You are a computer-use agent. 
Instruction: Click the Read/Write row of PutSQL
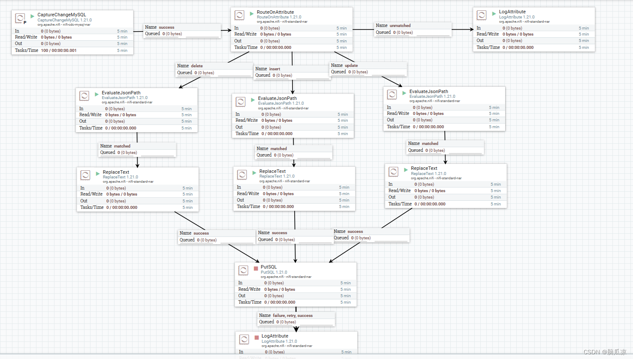coord(295,290)
